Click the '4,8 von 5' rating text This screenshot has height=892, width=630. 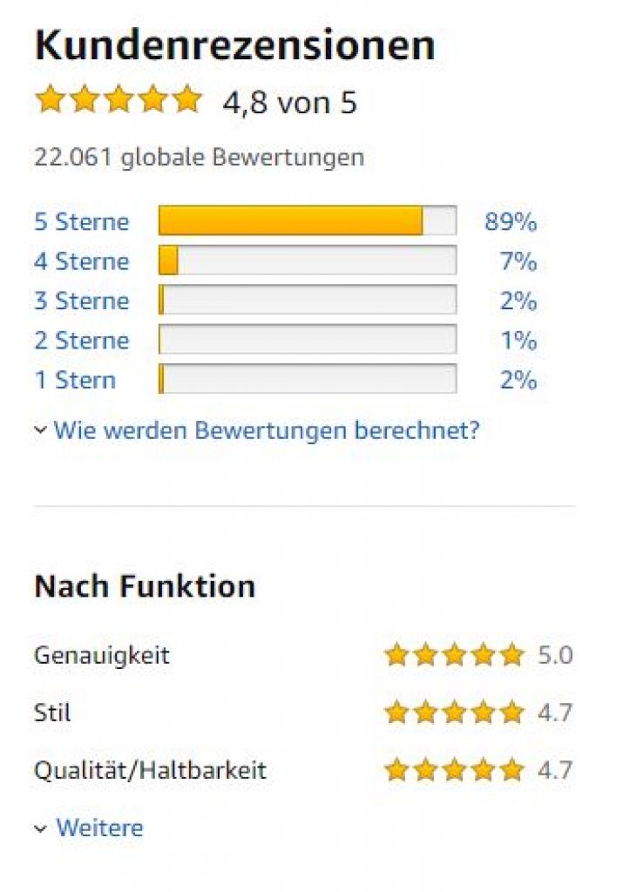point(290,102)
